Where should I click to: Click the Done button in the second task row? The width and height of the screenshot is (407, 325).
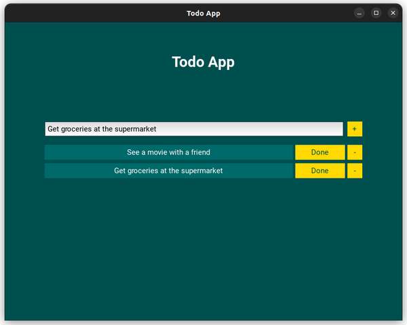[319, 171]
